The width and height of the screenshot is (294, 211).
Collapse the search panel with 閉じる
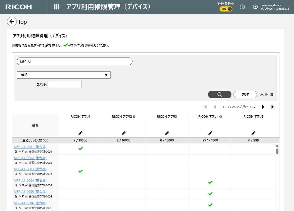266,94
